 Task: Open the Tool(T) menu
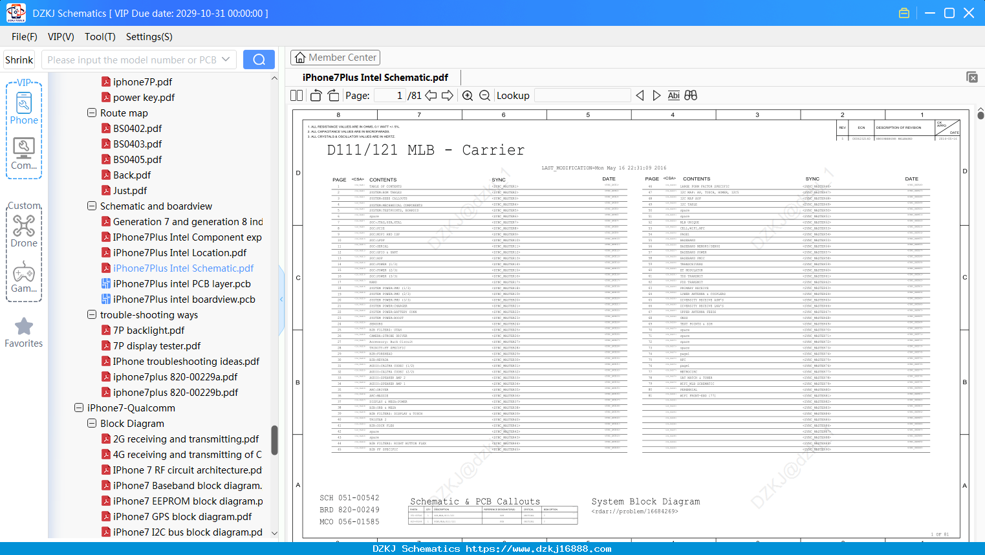tap(100, 37)
